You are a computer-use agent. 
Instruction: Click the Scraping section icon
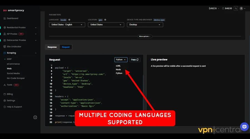[x=5, y=53]
